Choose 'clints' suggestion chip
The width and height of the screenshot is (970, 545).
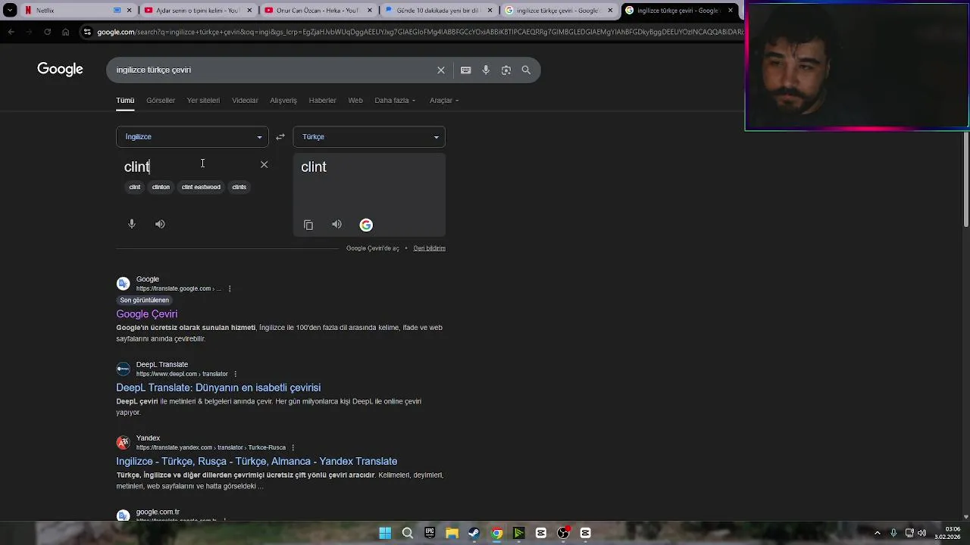click(x=239, y=187)
